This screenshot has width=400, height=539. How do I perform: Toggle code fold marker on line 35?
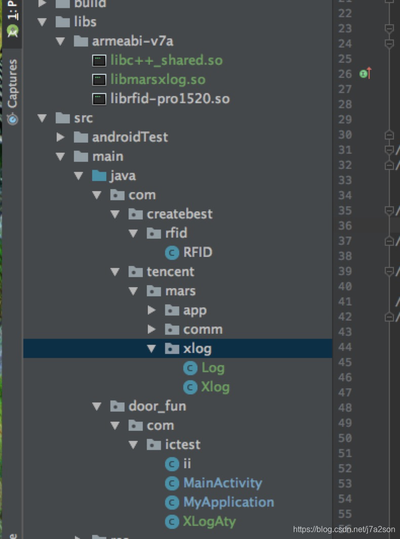[x=389, y=211]
